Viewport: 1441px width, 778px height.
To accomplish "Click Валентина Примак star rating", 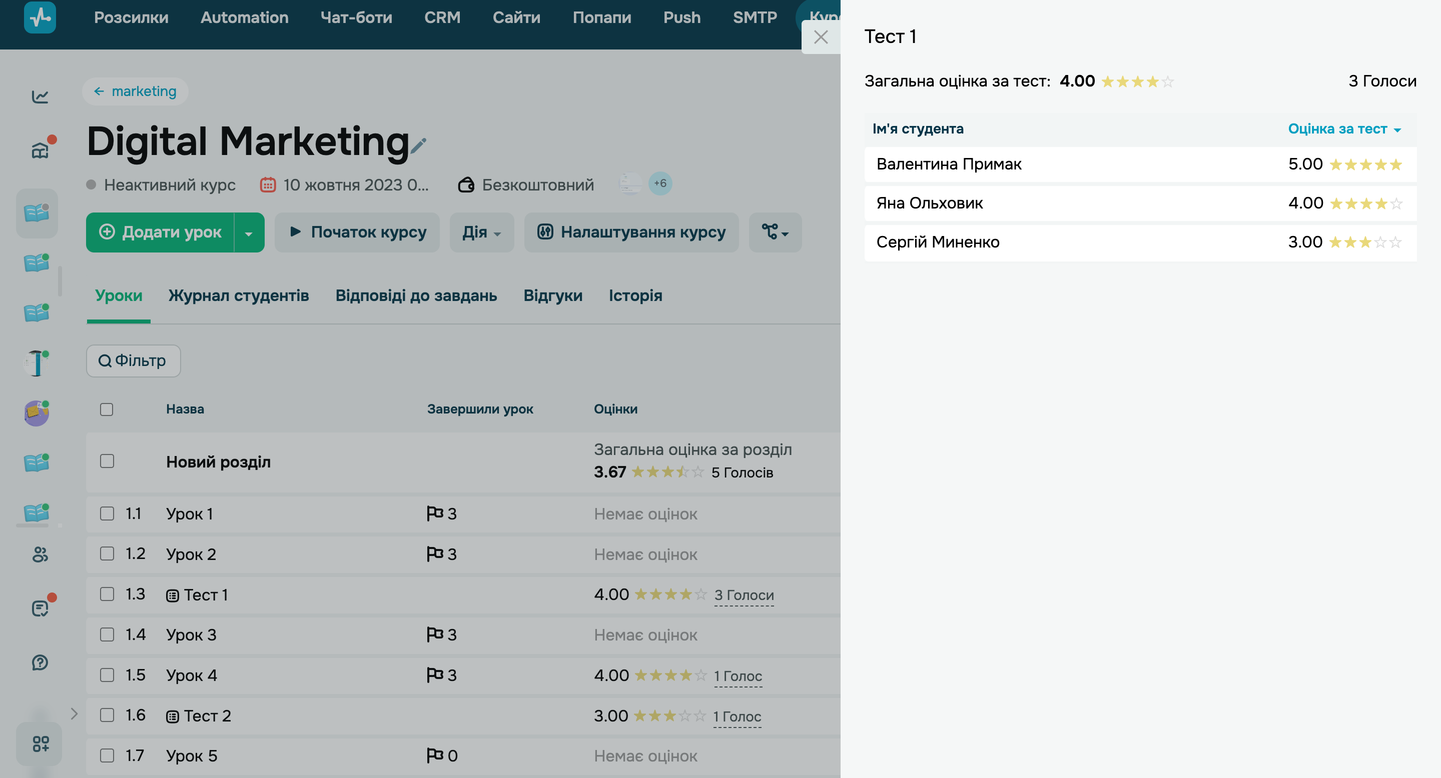I will click(1365, 165).
